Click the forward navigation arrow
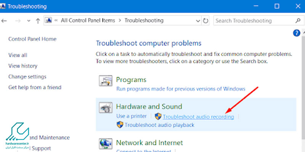 coord(18,21)
